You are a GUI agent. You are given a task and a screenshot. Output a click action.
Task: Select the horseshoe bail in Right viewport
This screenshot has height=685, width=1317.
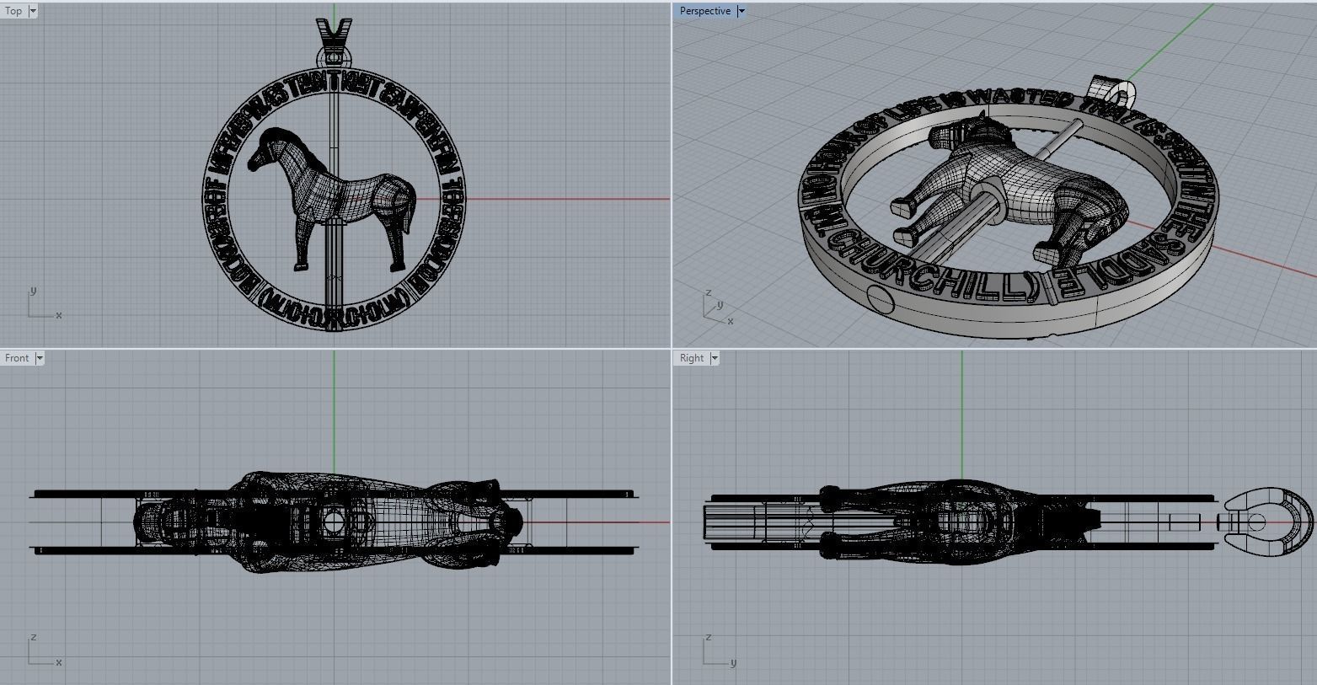(x=1267, y=522)
